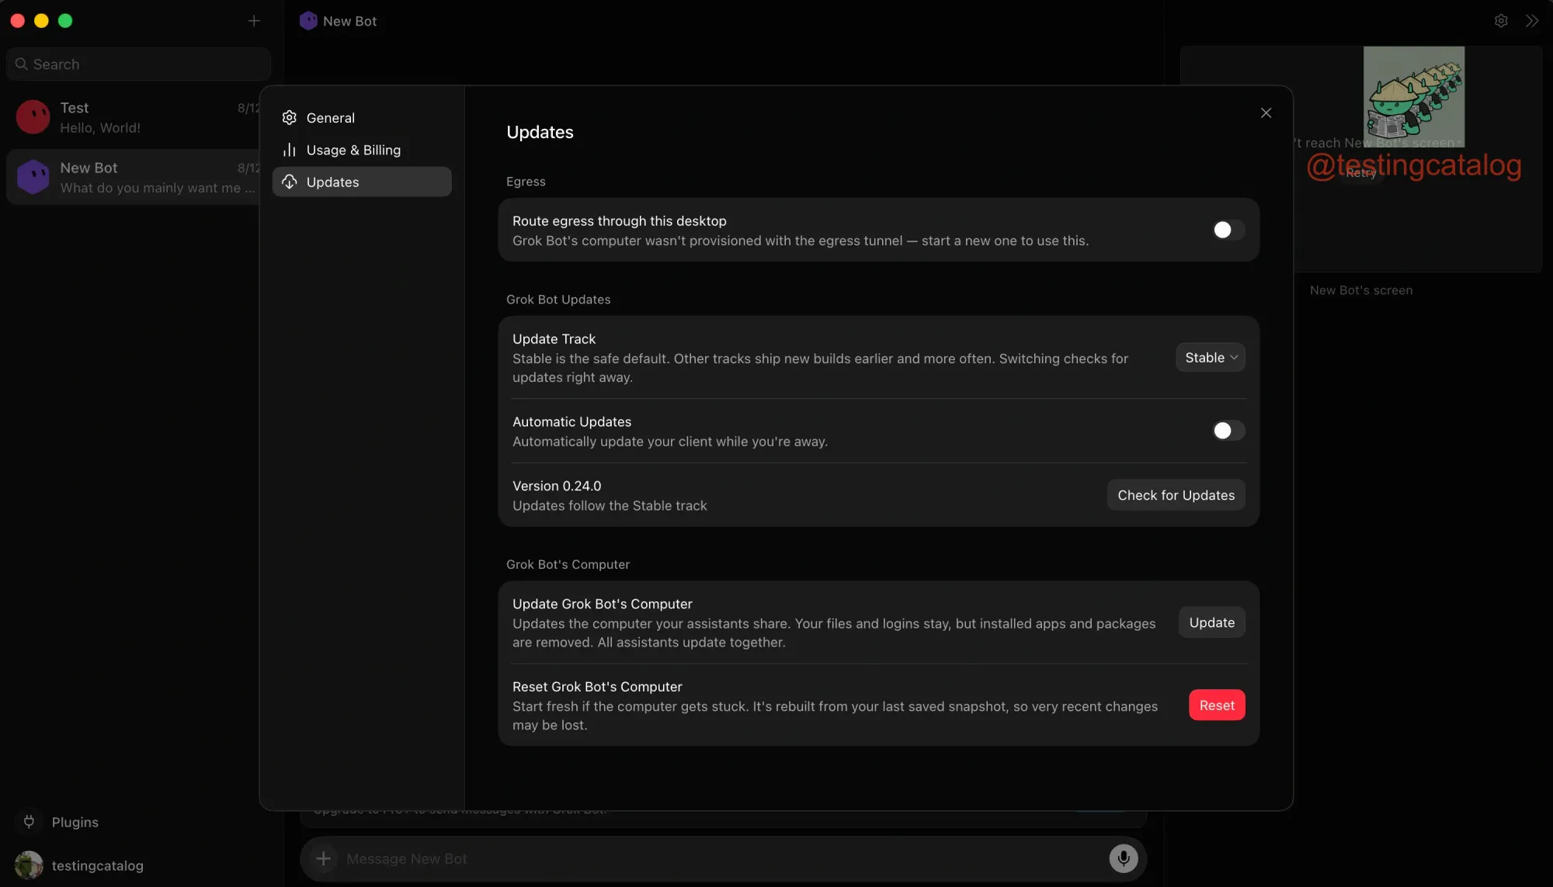Open settings gear in top right
1553x887 pixels.
(1501, 21)
